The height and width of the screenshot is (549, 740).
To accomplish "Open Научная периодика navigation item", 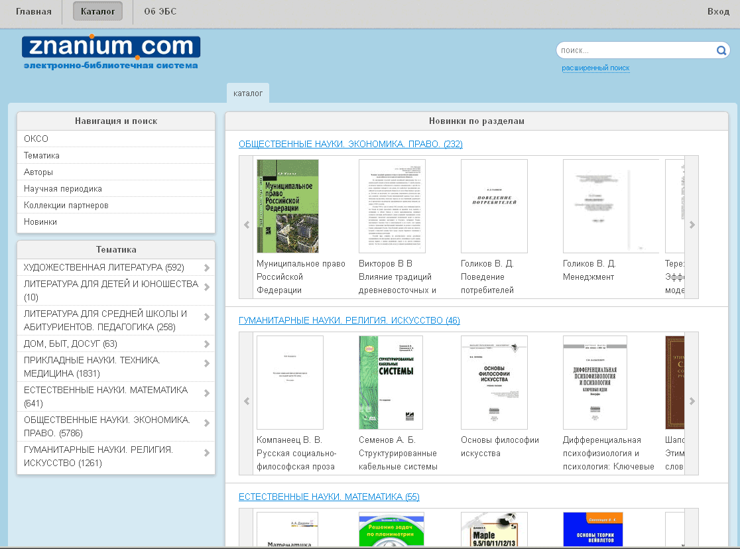I will (116, 188).
